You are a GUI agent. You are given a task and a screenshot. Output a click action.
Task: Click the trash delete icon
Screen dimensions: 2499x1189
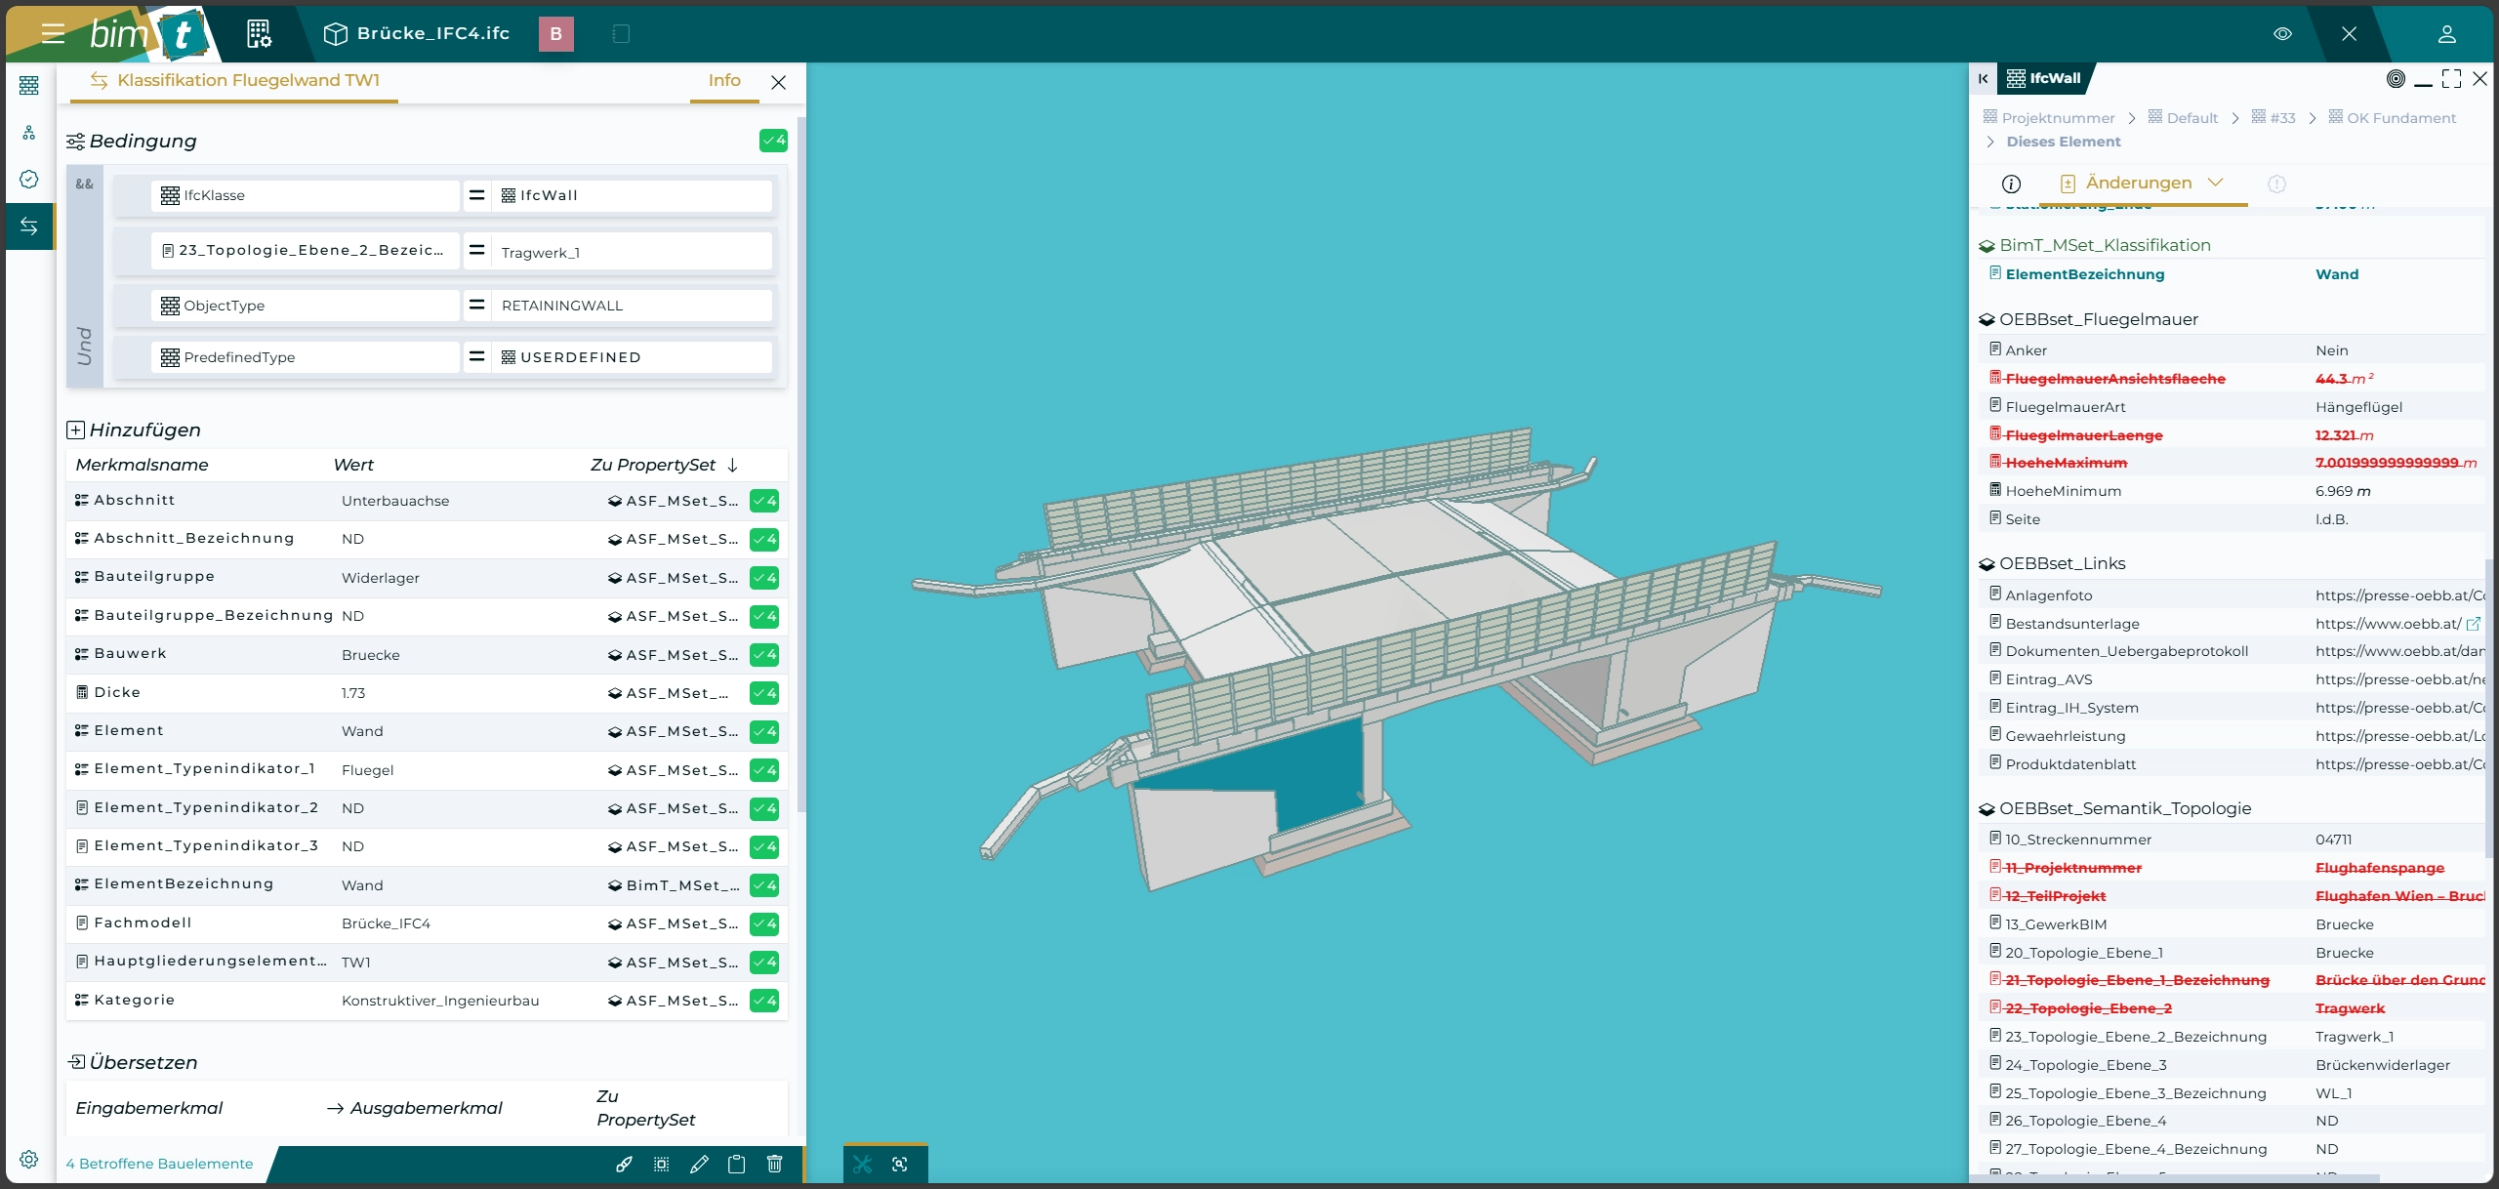pos(775,1164)
